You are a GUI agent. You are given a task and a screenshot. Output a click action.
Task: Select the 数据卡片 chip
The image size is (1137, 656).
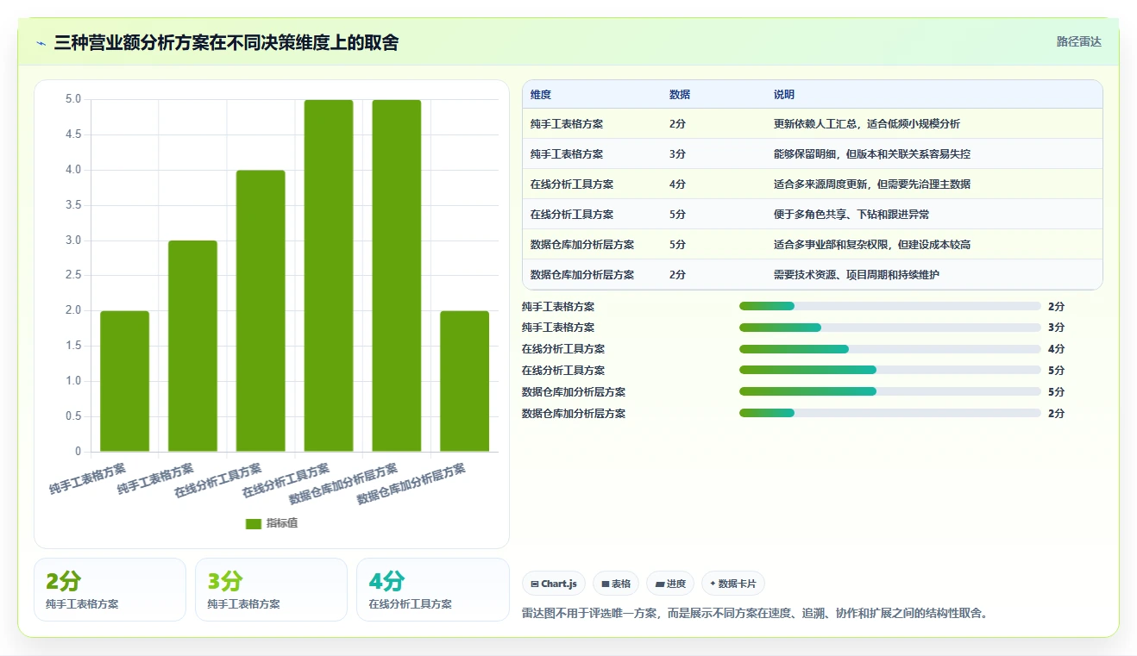pos(733,584)
